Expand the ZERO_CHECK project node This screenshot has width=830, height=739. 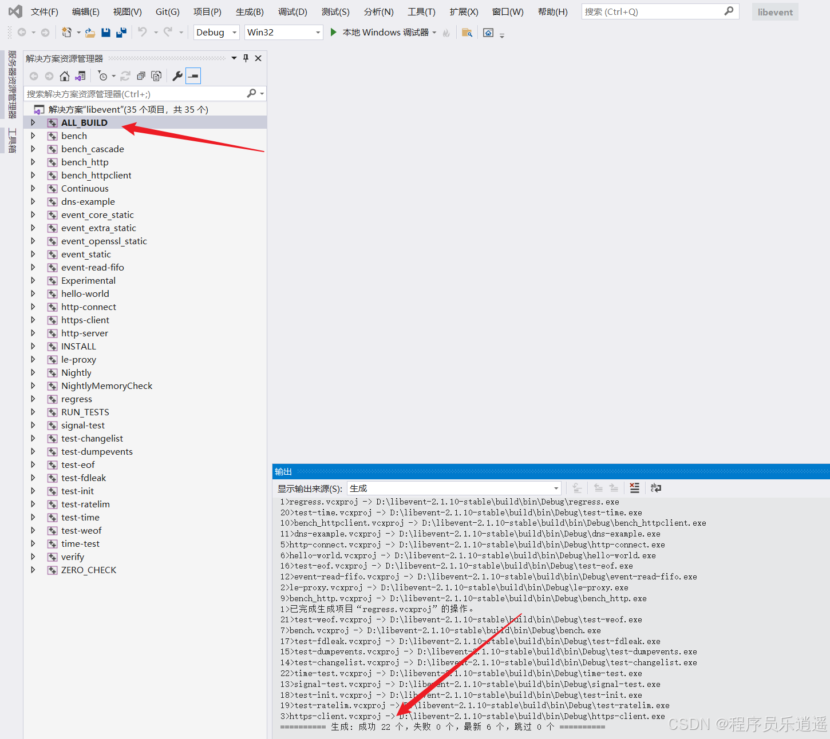click(x=33, y=570)
